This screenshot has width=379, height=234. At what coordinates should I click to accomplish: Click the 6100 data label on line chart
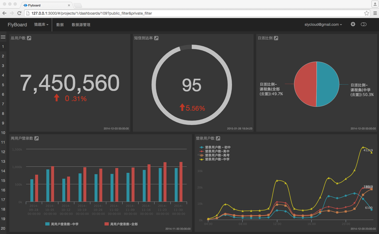369,208
